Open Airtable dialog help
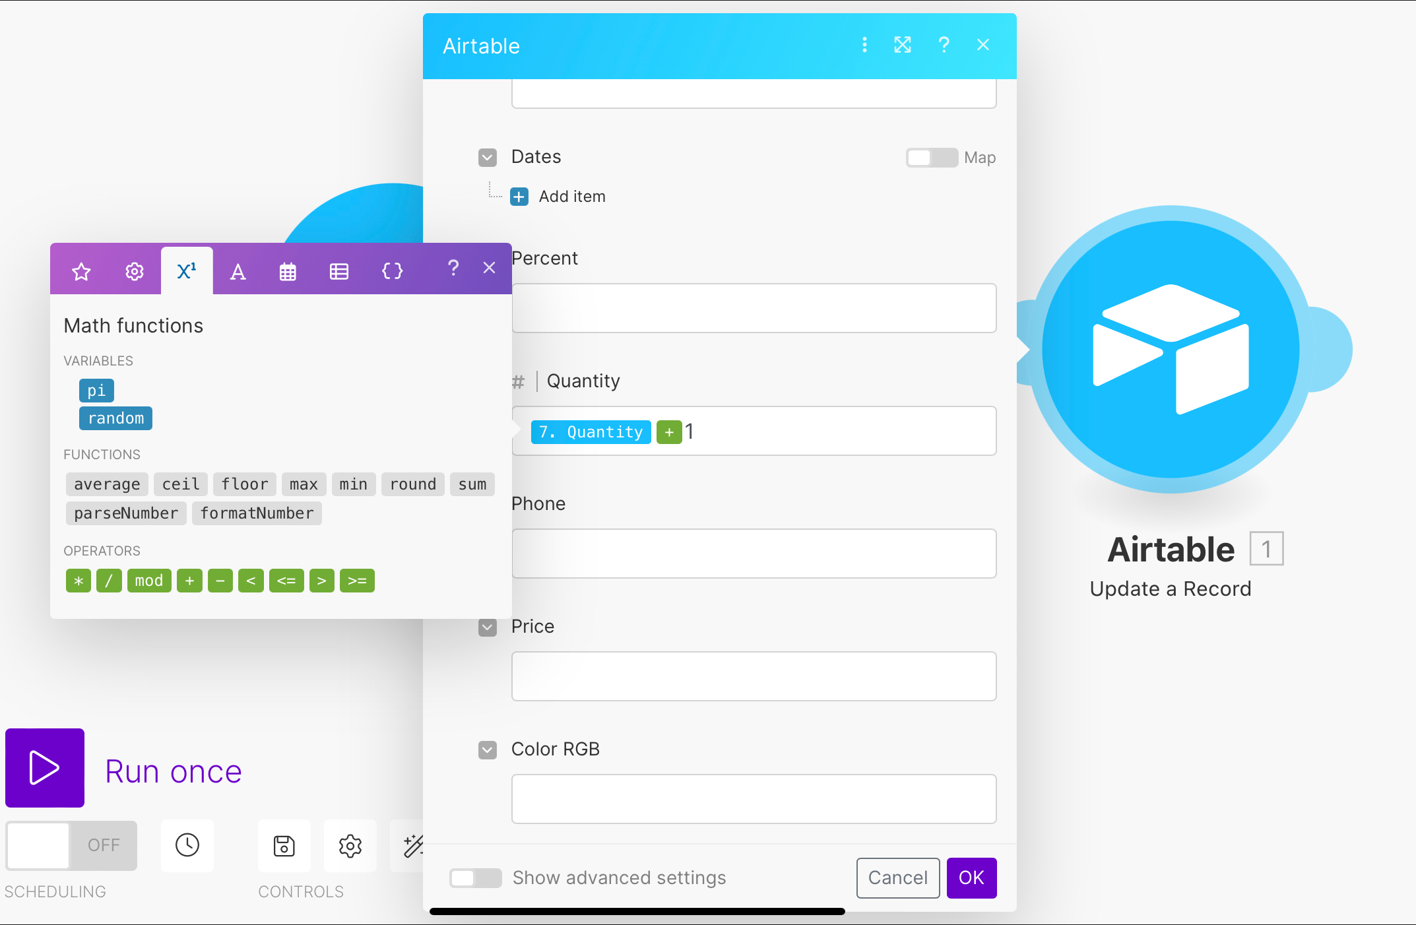Viewport: 1416px width, 925px height. point(944,45)
